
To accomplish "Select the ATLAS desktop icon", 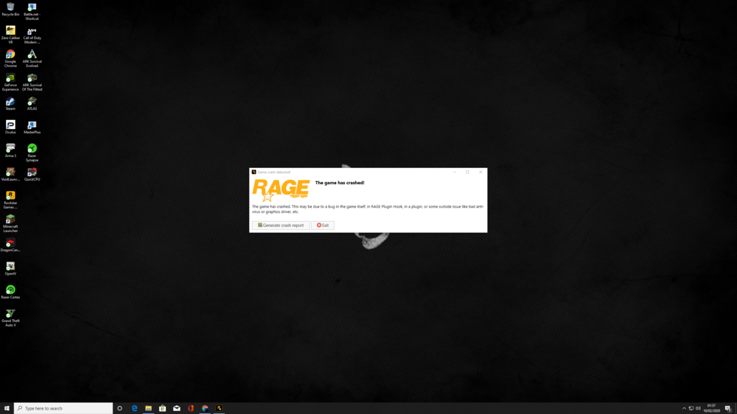I will [32, 103].
